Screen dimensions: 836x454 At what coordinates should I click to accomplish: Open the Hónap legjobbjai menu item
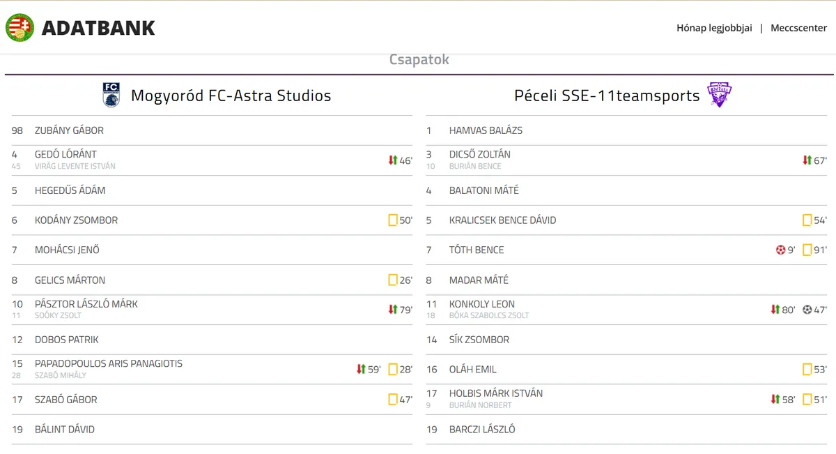[x=714, y=28]
